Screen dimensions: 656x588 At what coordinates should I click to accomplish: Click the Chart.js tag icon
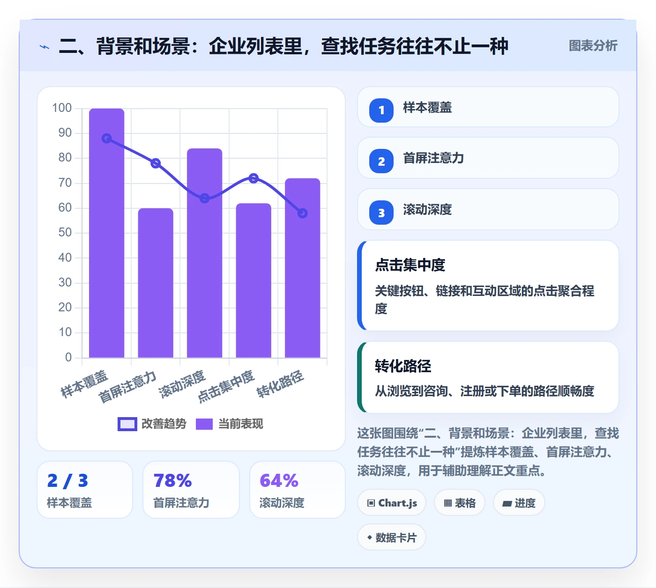click(x=371, y=503)
